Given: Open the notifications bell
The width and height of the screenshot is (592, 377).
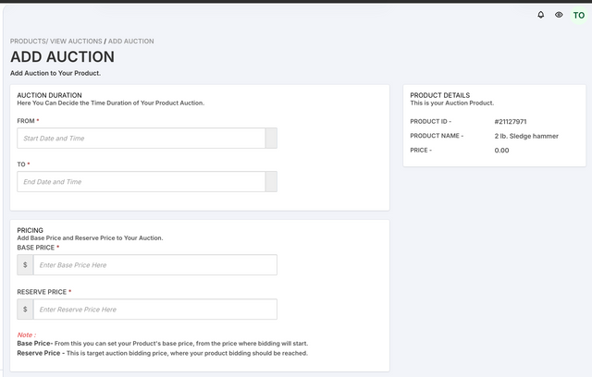Looking at the screenshot, I should [x=540, y=15].
